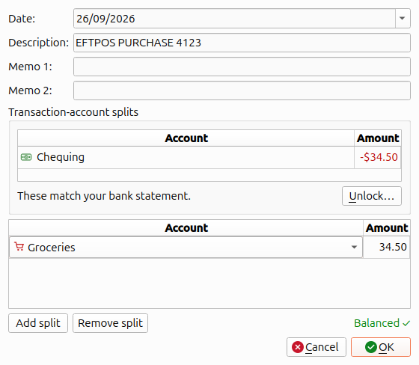Open the Date dropdown arrow
Screen dimensions: 419x365
(x=403, y=19)
